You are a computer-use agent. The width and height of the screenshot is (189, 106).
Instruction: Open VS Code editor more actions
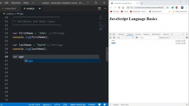click(105, 9)
